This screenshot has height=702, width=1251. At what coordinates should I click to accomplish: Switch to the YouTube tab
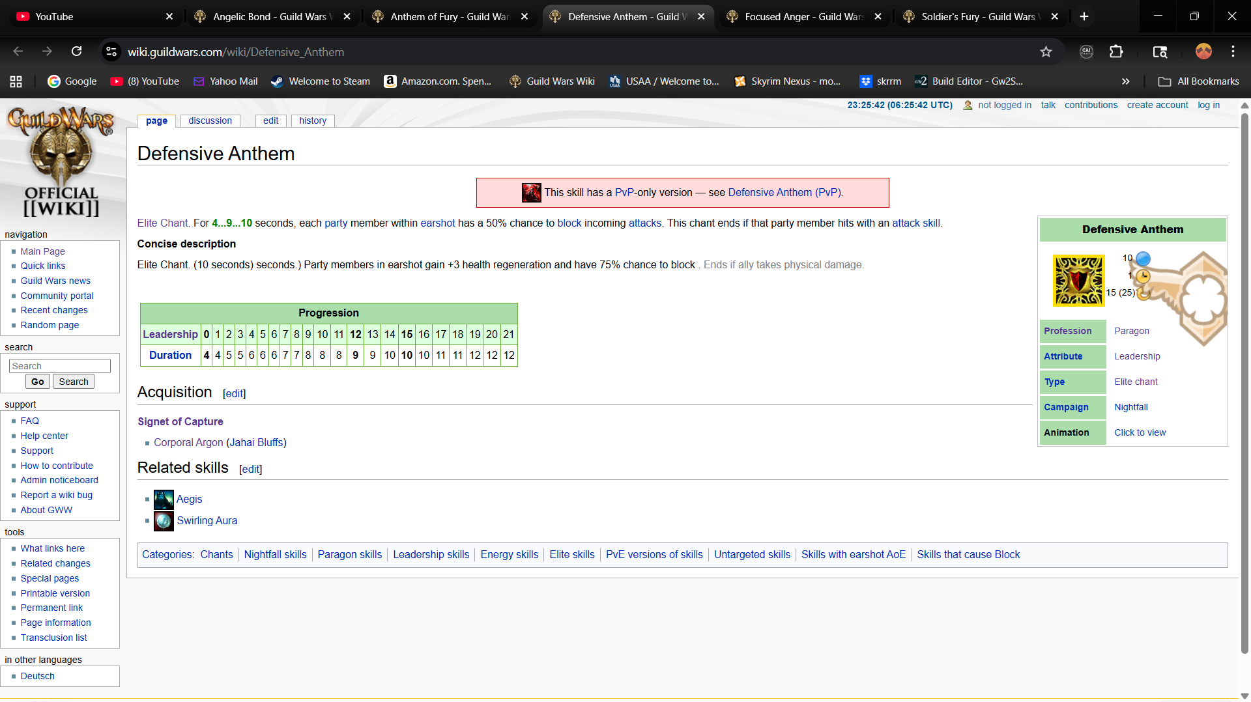pos(94,16)
